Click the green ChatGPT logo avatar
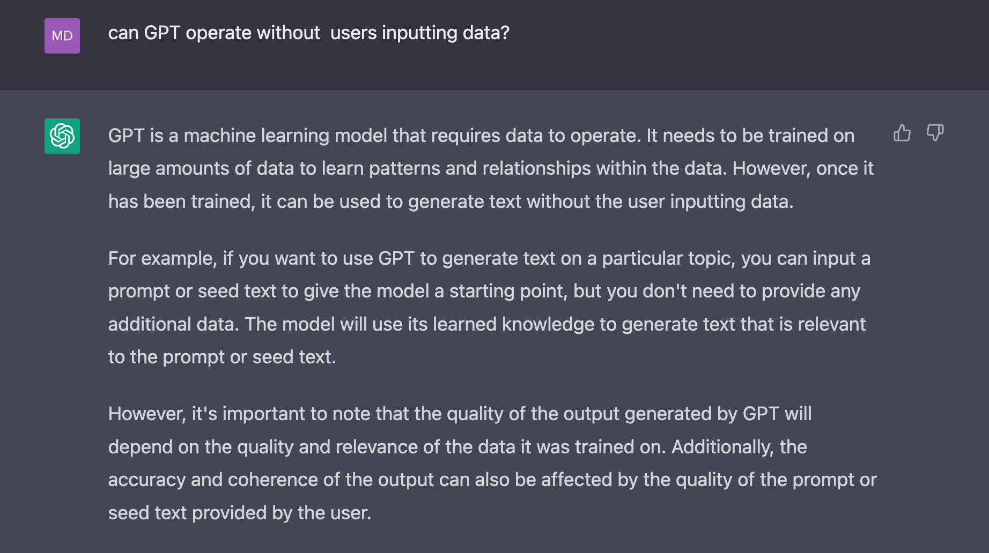 pos(62,136)
